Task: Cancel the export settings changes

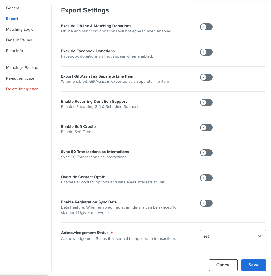Action: pos(223,265)
